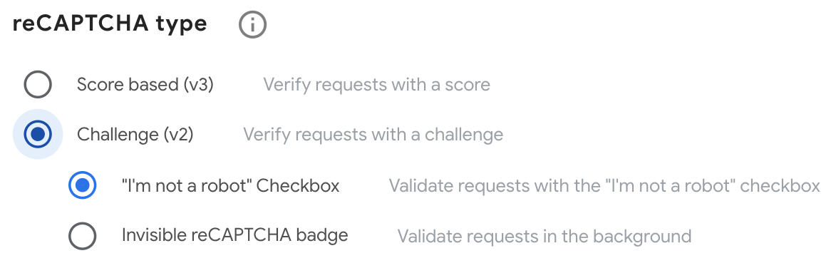Choose the "I'm not a robot" Checkbox radio
836x273 pixels.
coord(83,185)
